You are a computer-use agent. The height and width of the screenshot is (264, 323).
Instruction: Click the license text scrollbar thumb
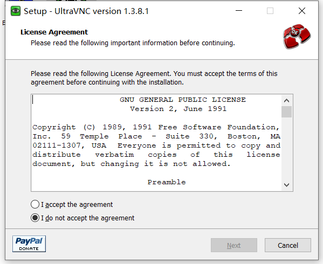(x=286, y=112)
